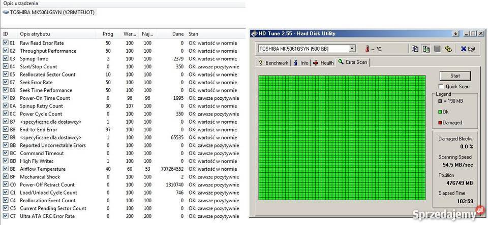Select the Info tab
Screen dimensions: 488x225
click(301, 63)
